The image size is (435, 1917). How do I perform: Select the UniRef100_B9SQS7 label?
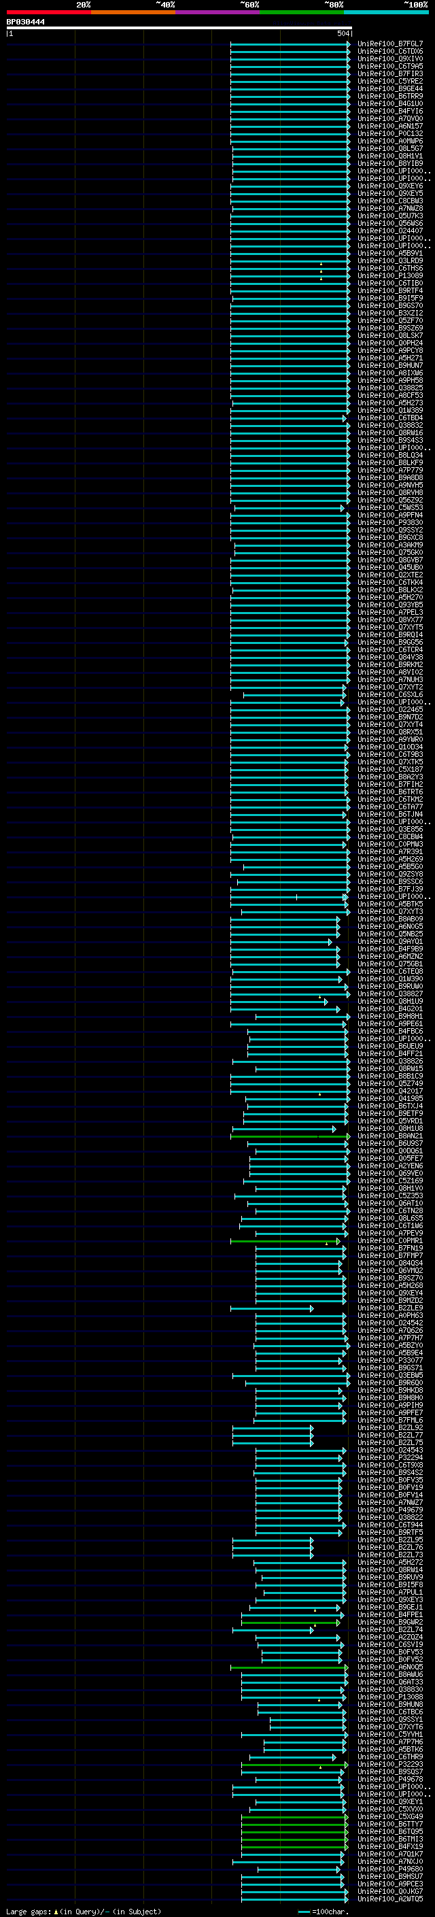click(390, 1772)
